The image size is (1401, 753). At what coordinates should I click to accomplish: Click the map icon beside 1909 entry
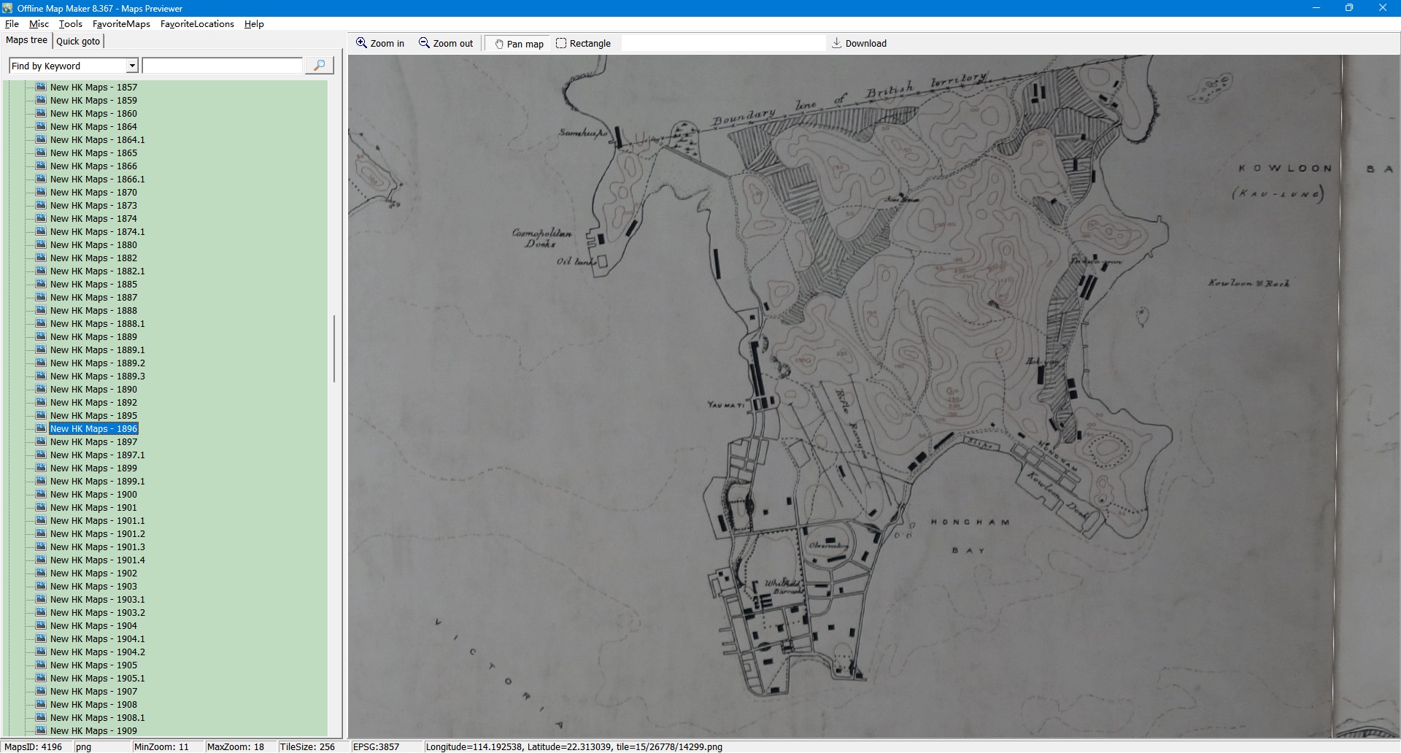(41, 730)
